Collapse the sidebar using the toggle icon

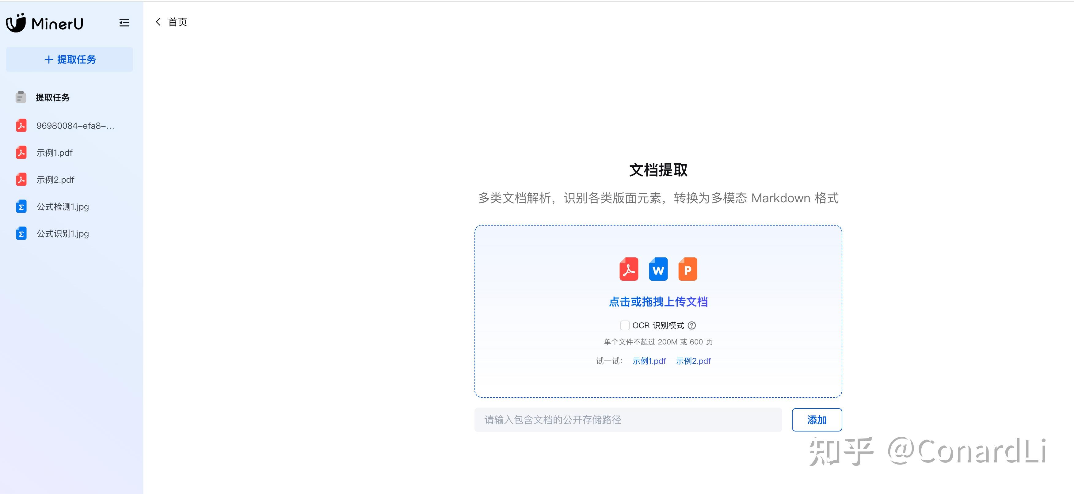(x=124, y=22)
